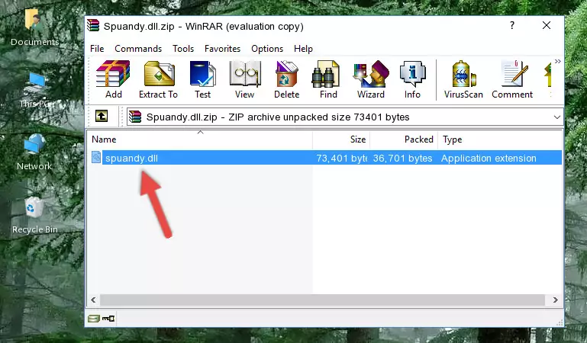Sort by the Size column header
587x343 pixels.
[341, 139]
